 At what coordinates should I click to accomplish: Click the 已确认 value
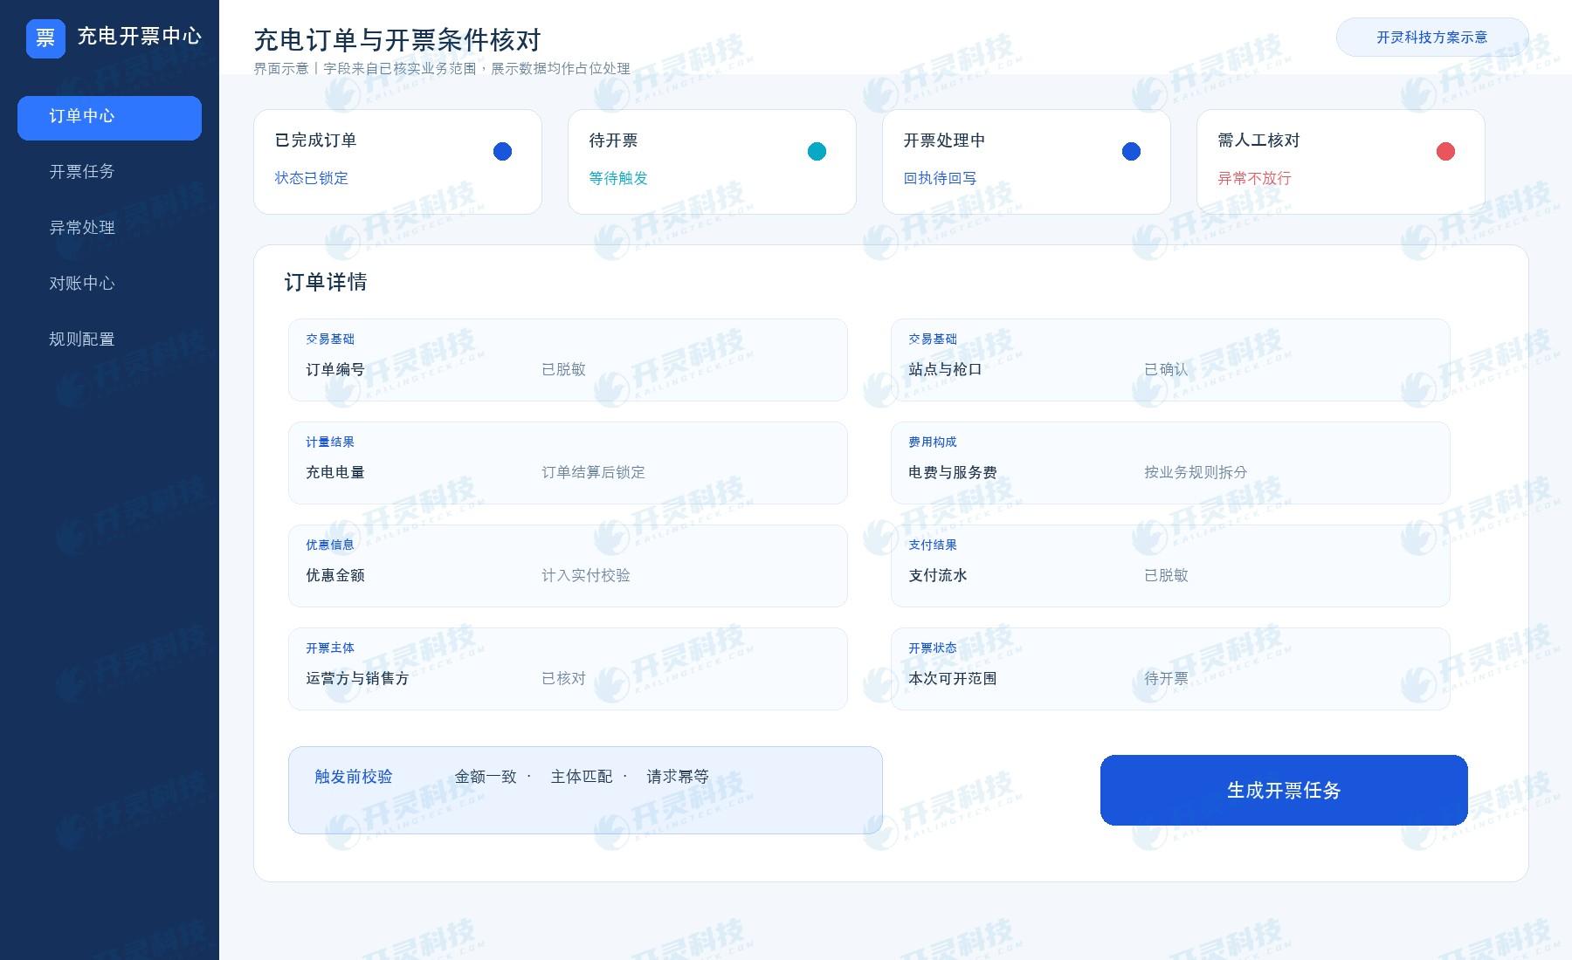(1166, 369)
